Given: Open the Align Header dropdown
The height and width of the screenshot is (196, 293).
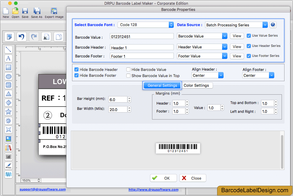Looking at the screenshot, I should (207, 76).
